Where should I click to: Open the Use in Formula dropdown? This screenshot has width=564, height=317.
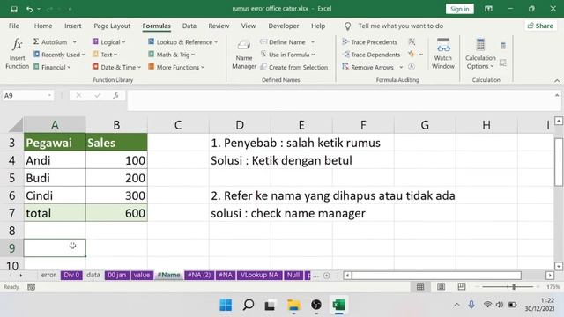pyautogui.click(x=288, y=55)
